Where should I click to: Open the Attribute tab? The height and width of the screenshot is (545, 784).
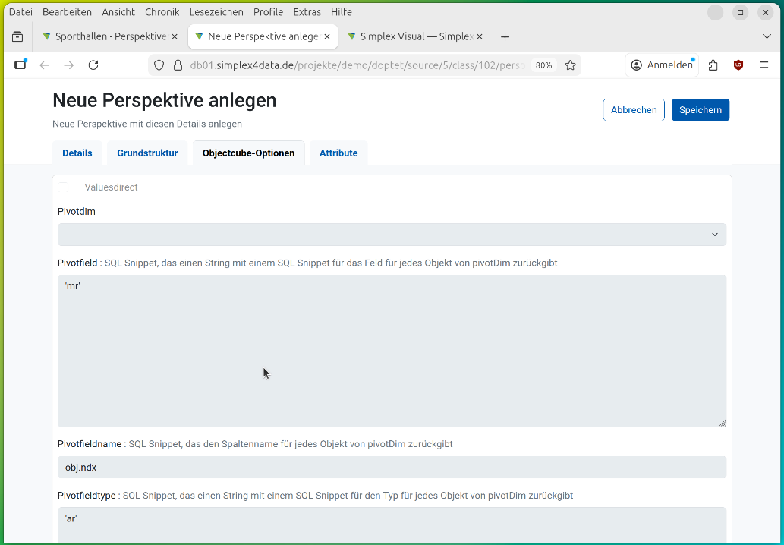[338, 153]
